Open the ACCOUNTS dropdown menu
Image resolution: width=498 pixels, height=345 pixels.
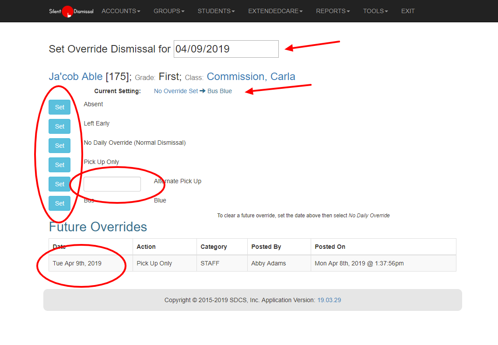pyautogui.click(x=121, y=11)
